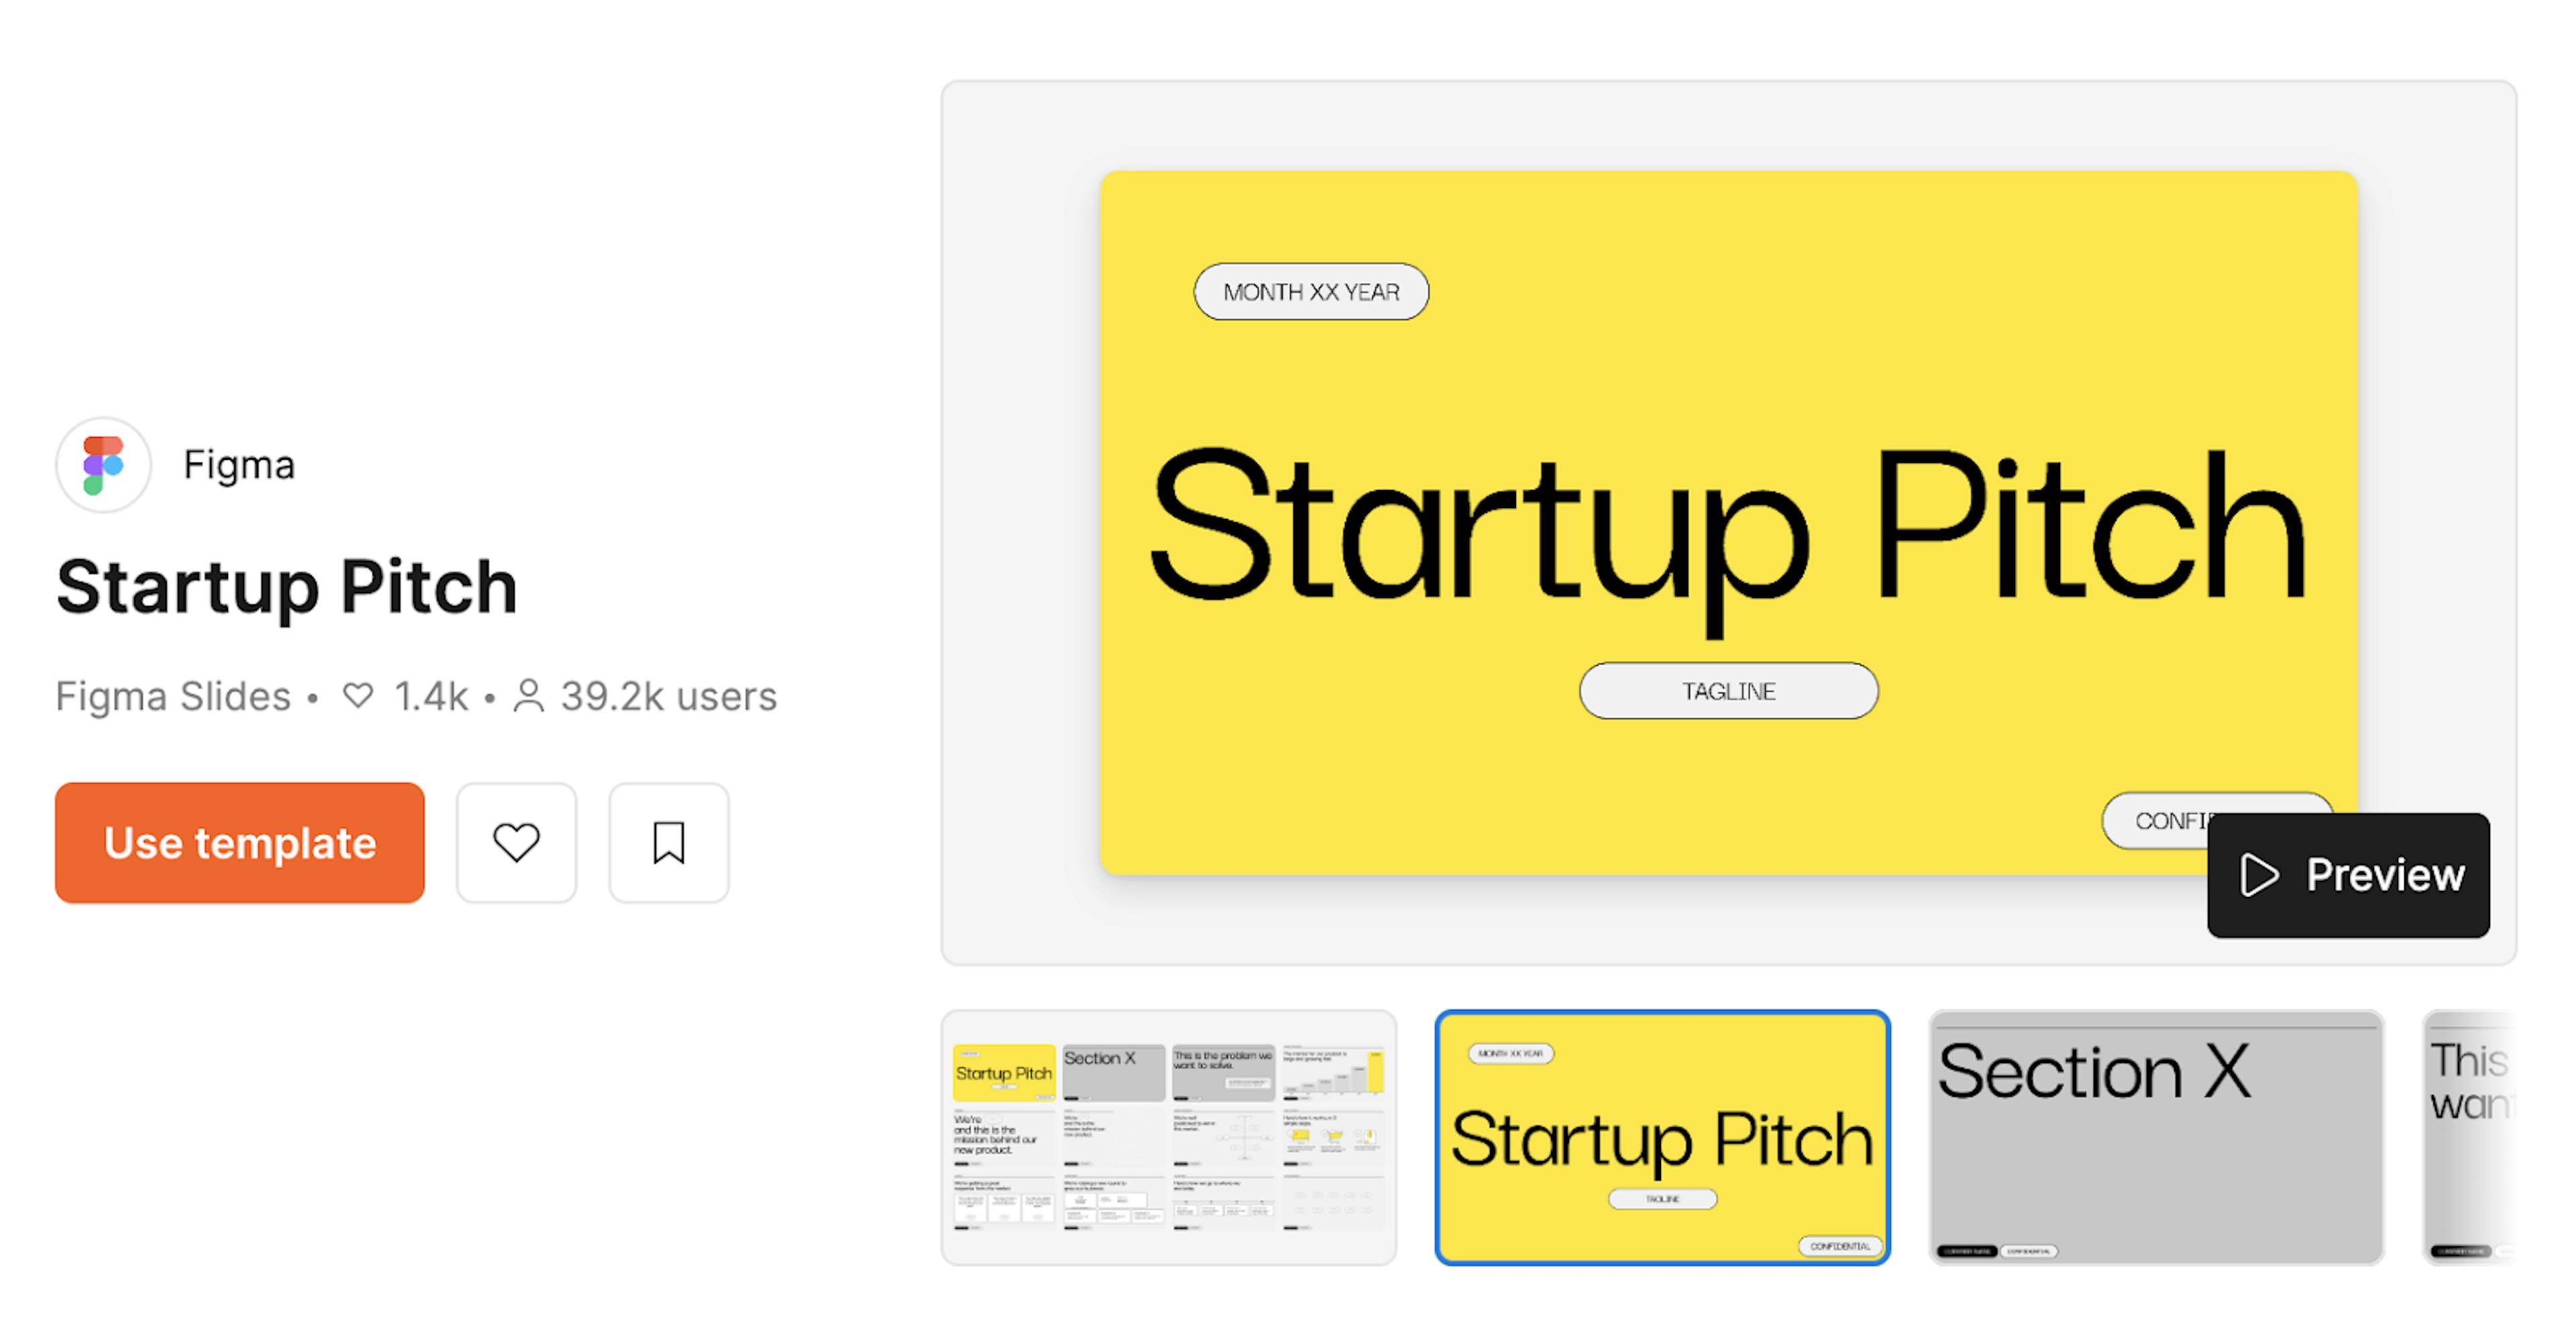Click the heart/like icon on template
The image size is (2576, 1326).
(x=517, y=841)
